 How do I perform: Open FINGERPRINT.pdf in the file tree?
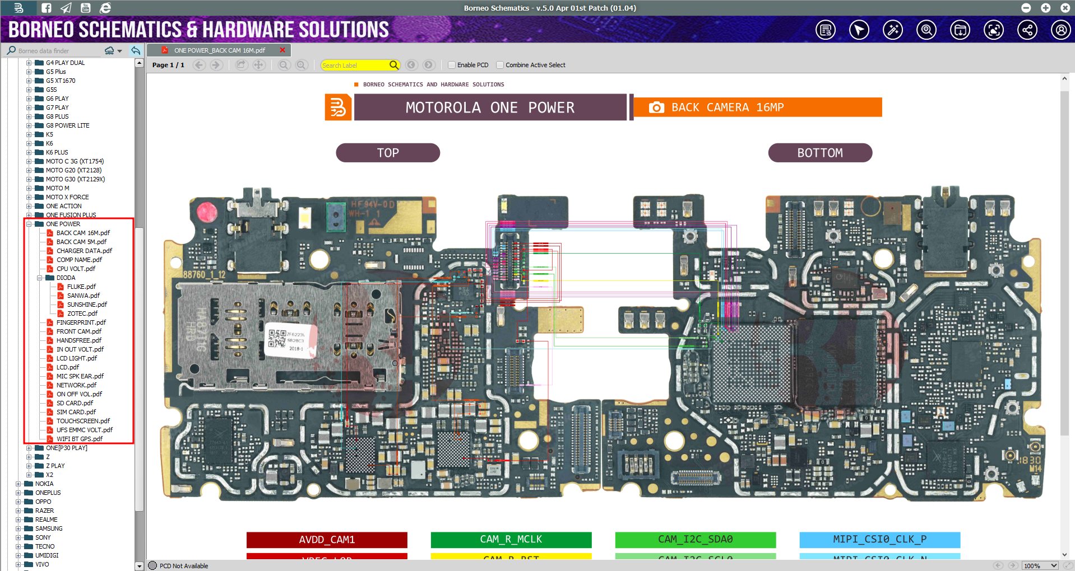(x=81, y=322)
